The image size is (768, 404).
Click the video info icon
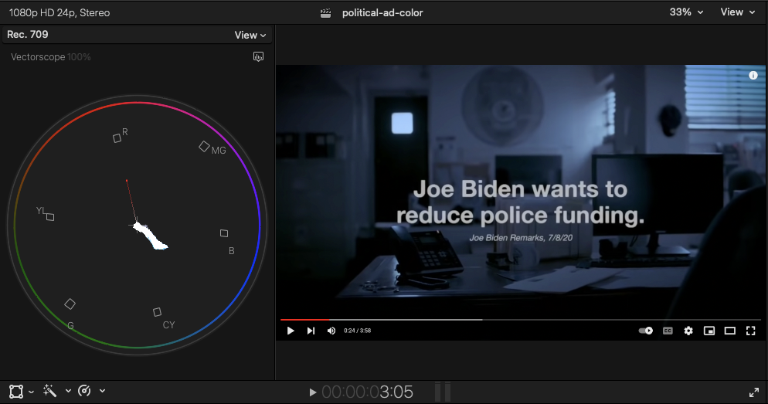(x=753, y=76)
